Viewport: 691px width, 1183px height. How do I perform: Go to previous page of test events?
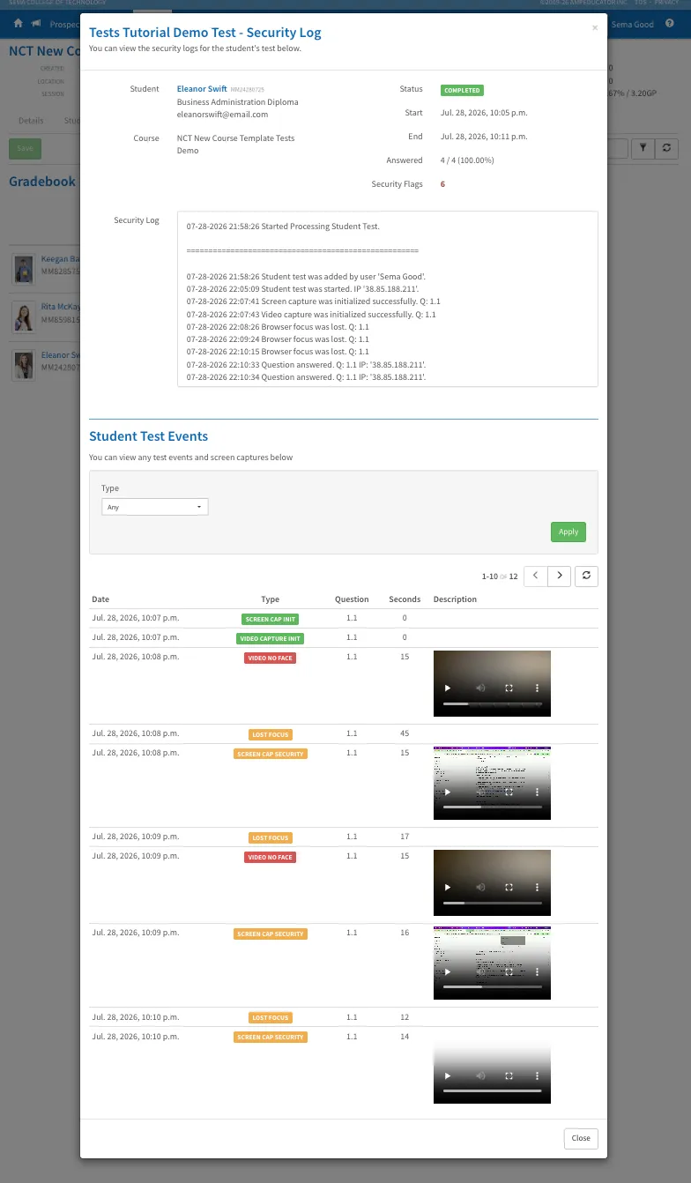tap(535, 577)
